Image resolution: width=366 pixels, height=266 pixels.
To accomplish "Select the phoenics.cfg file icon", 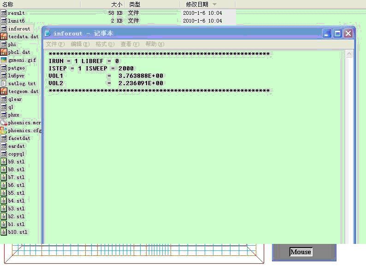I will (4, 130).
